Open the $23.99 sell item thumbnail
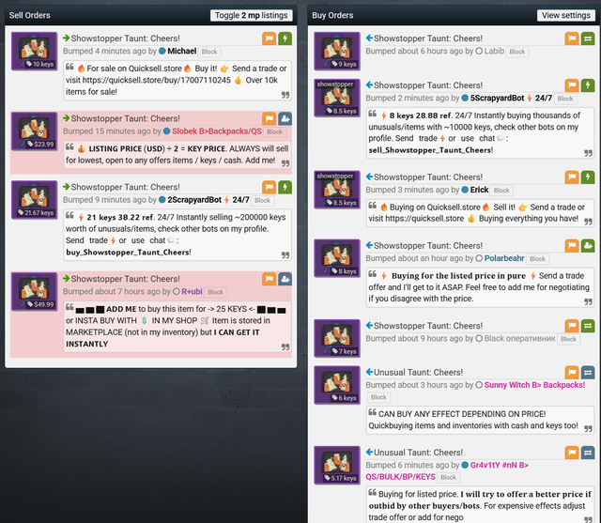The height and width of the screenshot is (523, 601). 34,131
